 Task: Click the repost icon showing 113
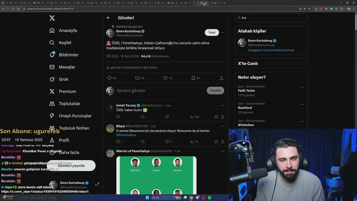point(137,78)
